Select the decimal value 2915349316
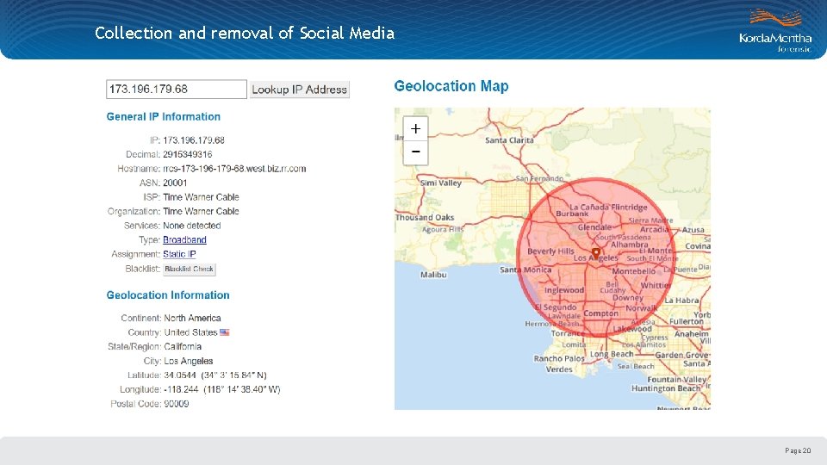Screen dimensions: 827x465 (187, 154)
